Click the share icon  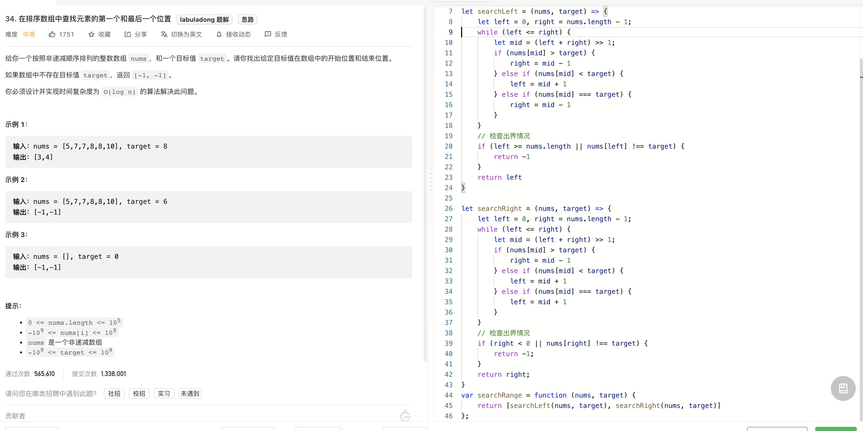click(128, 34)
